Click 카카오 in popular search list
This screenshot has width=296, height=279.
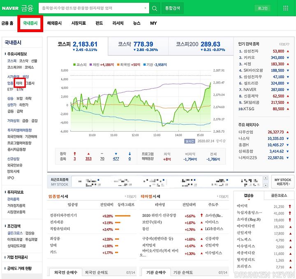tap(249, 58)
